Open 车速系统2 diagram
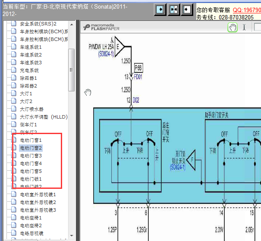This screenshot has width=261, height=241. [31, 55]
